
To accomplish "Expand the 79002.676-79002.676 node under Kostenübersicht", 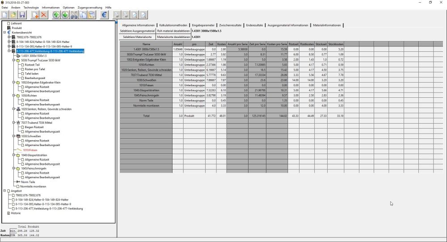I will (9, 37).
